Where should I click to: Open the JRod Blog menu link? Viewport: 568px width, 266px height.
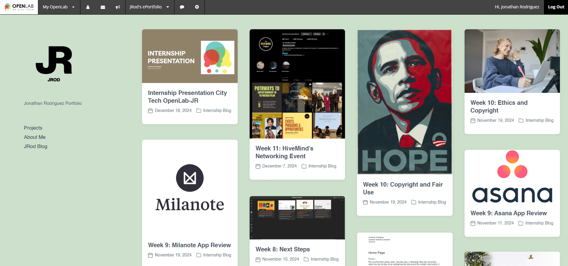(x=36, y=146)
